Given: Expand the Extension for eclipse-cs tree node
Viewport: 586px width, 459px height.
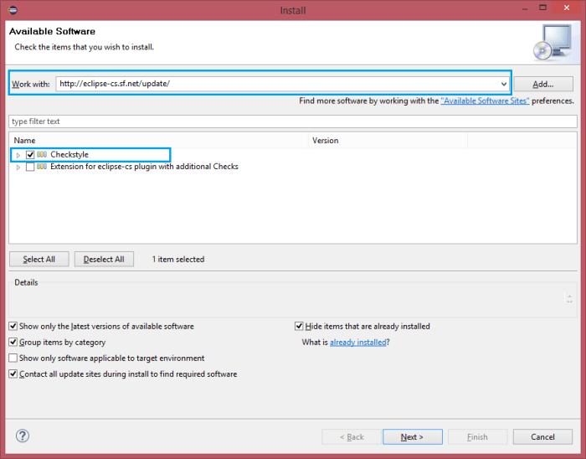Looking at the screenshot, I should point(18,167).
